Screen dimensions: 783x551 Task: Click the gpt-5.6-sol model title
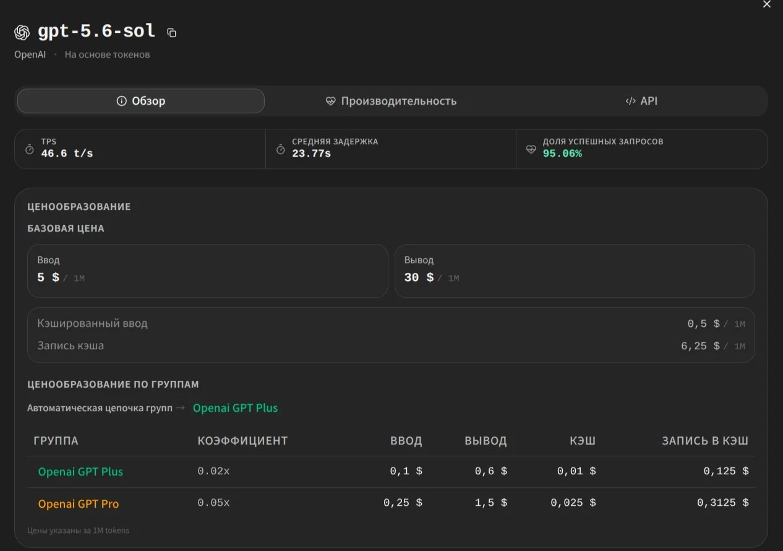click(x=96, y=31)
